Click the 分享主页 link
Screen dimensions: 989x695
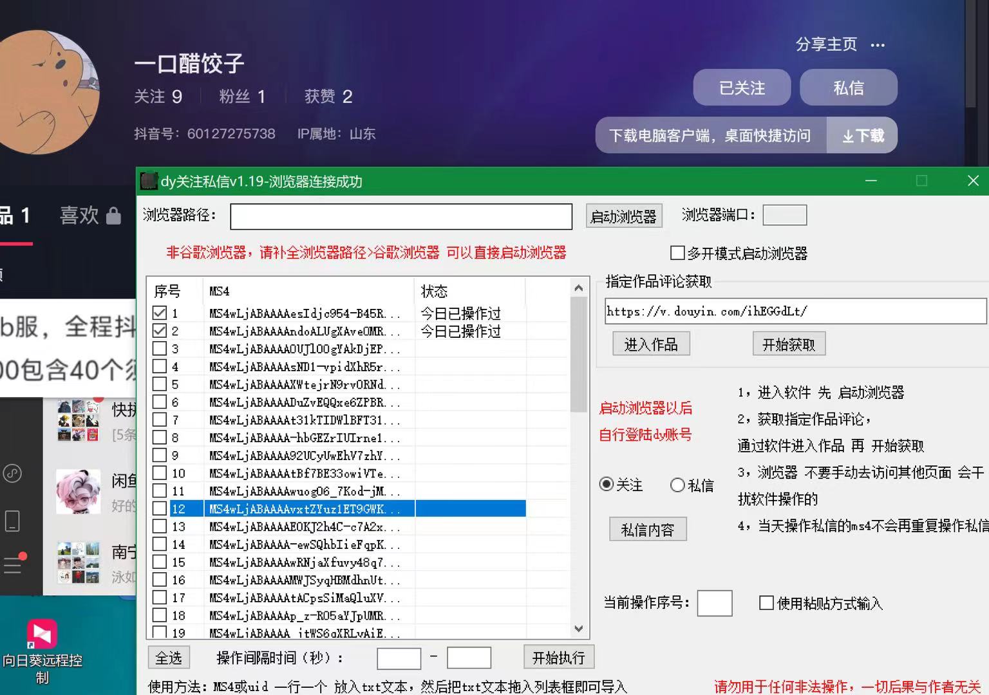click(x=826, y=44)
